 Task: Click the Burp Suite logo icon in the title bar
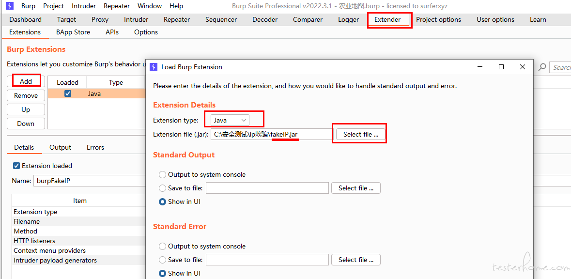[x=10, y=6]
